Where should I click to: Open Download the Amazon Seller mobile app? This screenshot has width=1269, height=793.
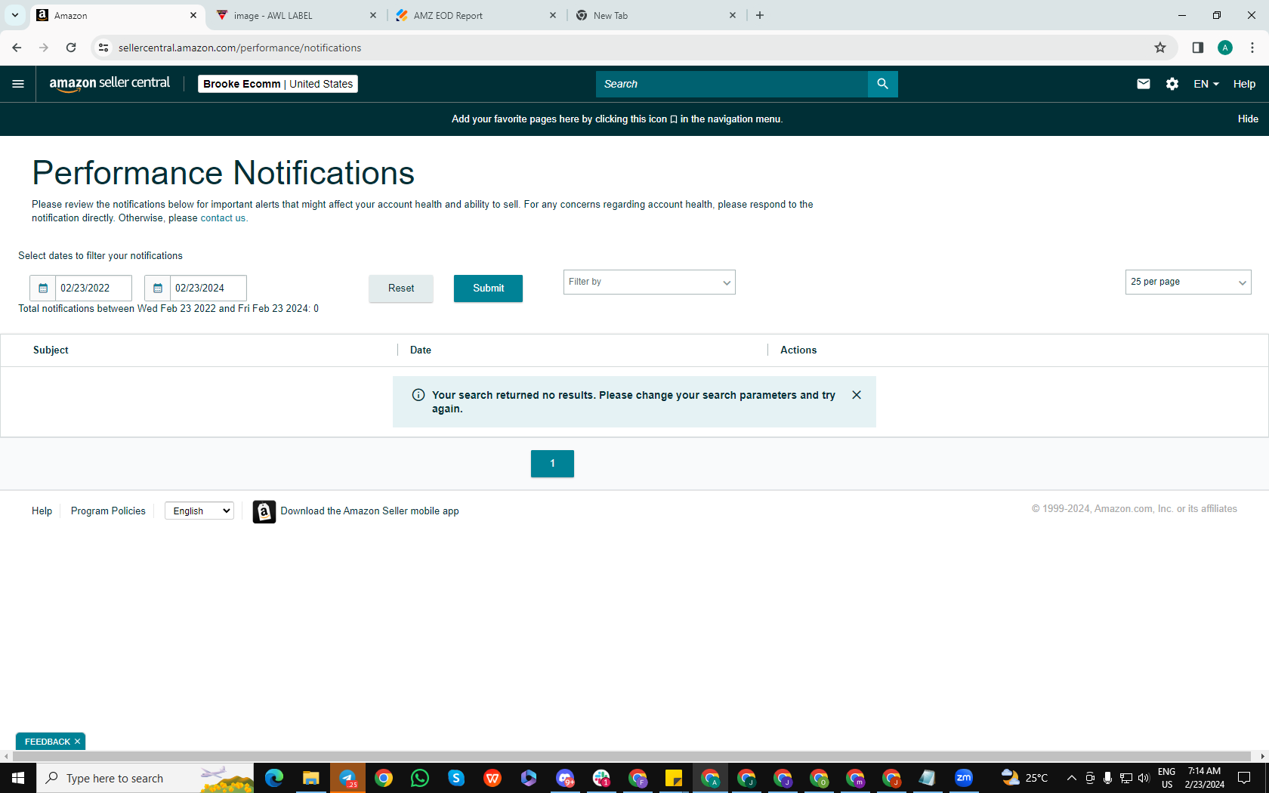point(369,511)
